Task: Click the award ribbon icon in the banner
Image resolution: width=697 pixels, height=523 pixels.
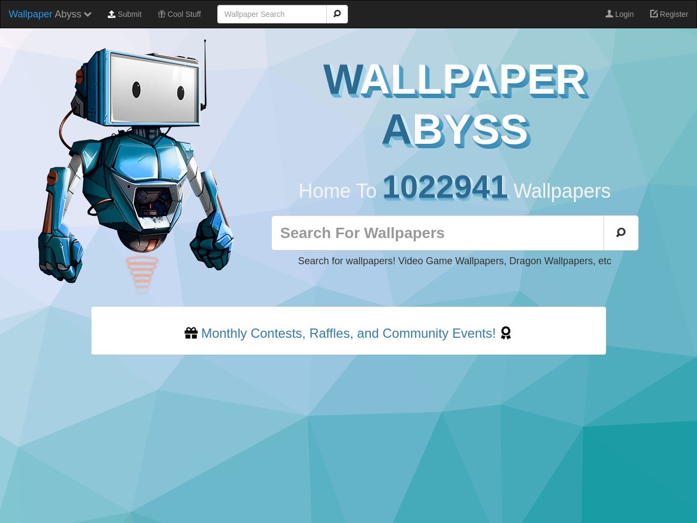Action: (x=506, y=333)
